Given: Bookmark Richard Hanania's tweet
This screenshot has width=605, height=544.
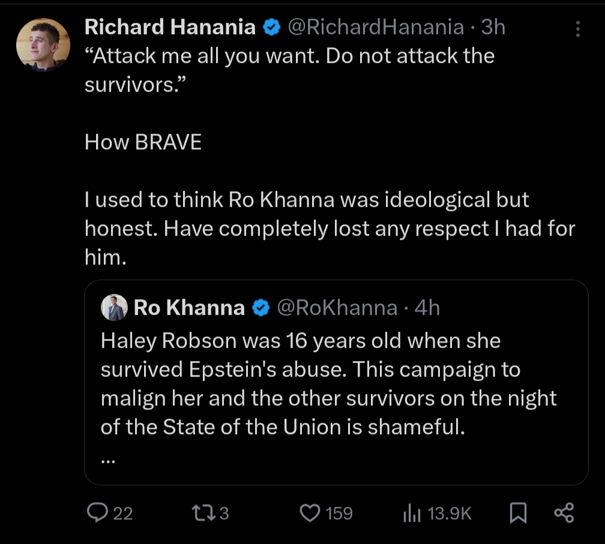Looking at the screenshot, I should click(x=517, y=513).
